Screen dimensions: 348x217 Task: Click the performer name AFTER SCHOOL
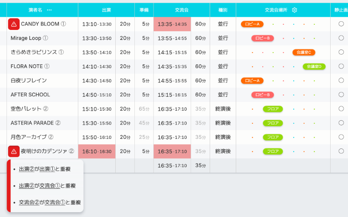click(x=30, y=95)
